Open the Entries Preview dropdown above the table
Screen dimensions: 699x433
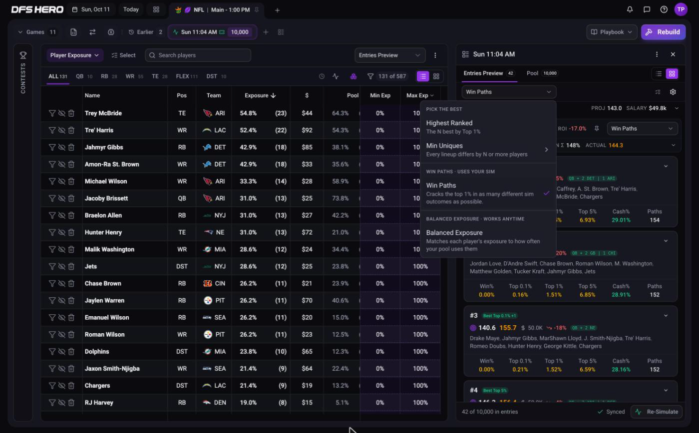[x=390, y=55]
